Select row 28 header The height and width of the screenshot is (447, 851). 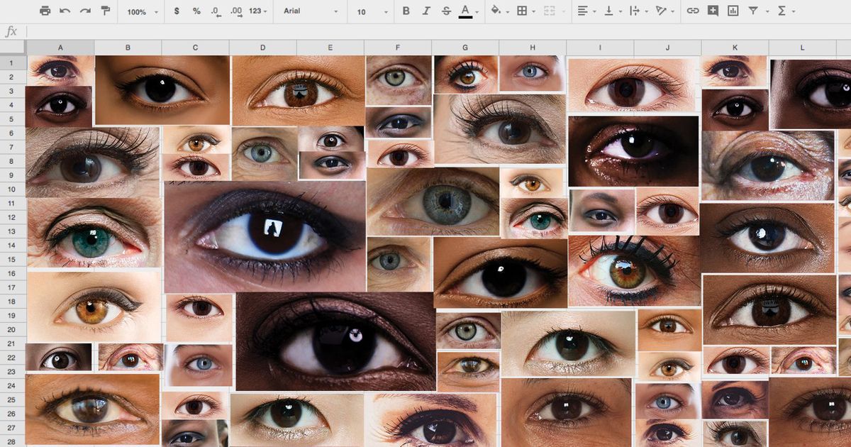point(13,441)
